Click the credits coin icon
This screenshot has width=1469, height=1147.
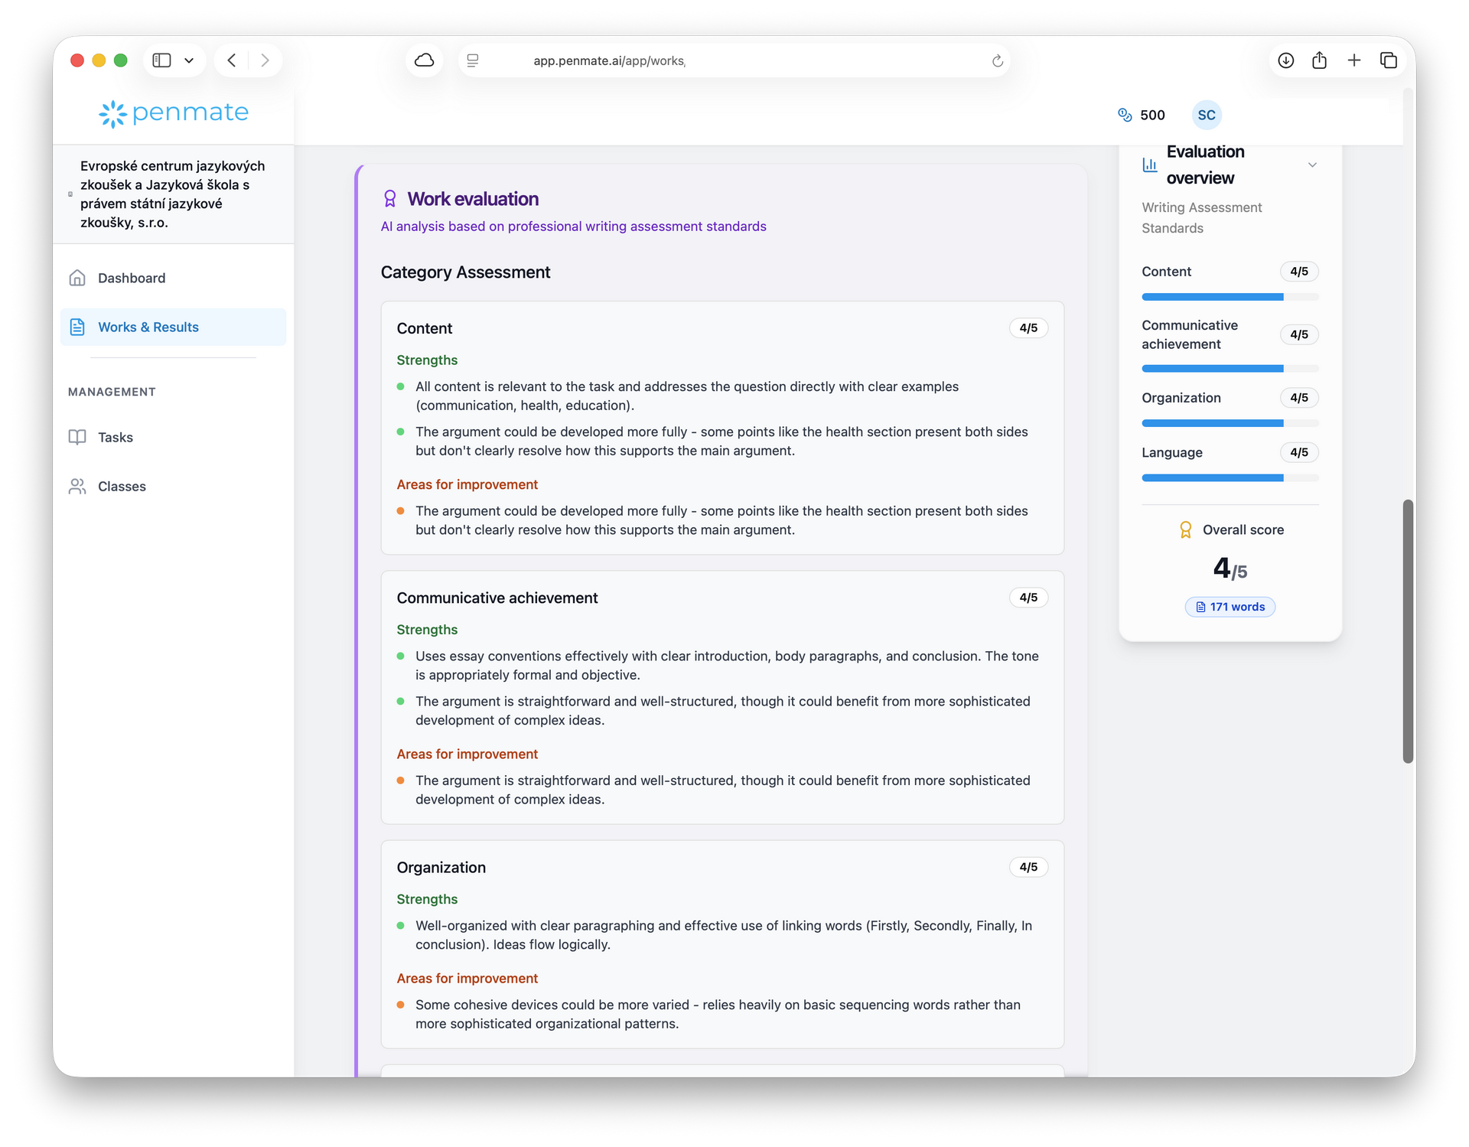tap(1124, 115)
